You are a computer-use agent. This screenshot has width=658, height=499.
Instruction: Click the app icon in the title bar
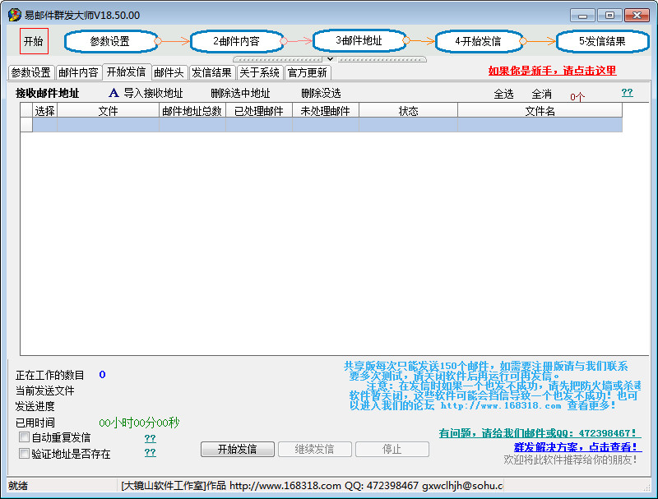tap(14, 15)
